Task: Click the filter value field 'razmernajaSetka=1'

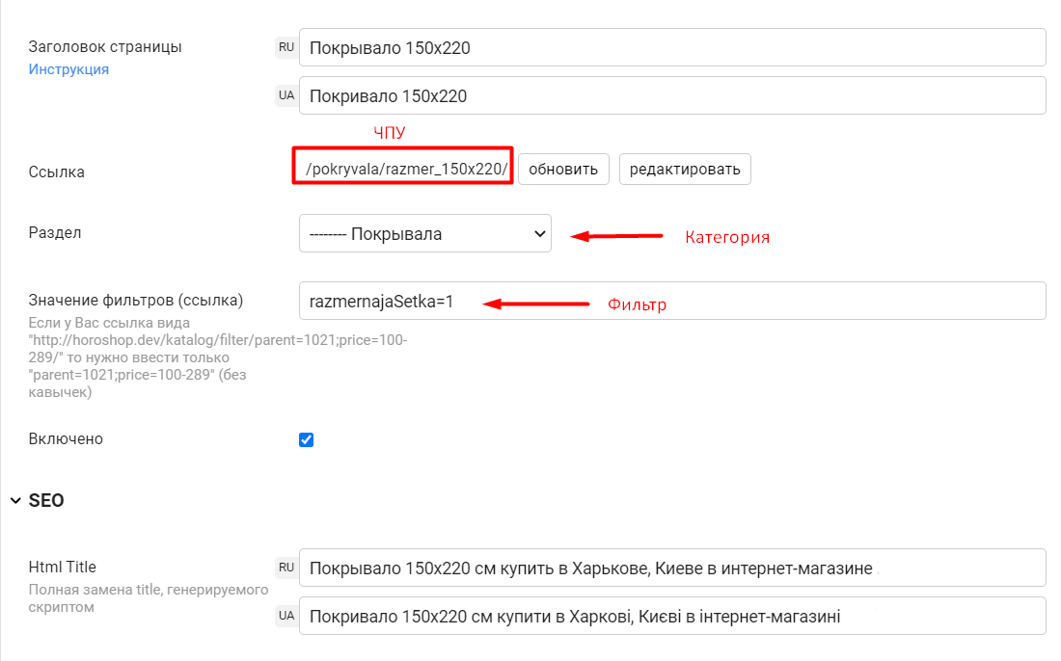Action: pos(579,301)
